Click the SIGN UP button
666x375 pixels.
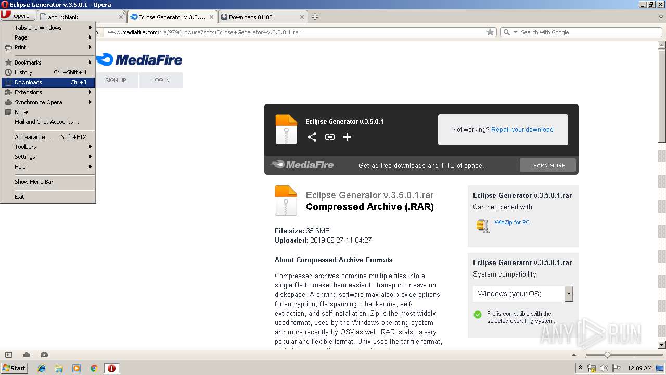(x=116, y=80)
